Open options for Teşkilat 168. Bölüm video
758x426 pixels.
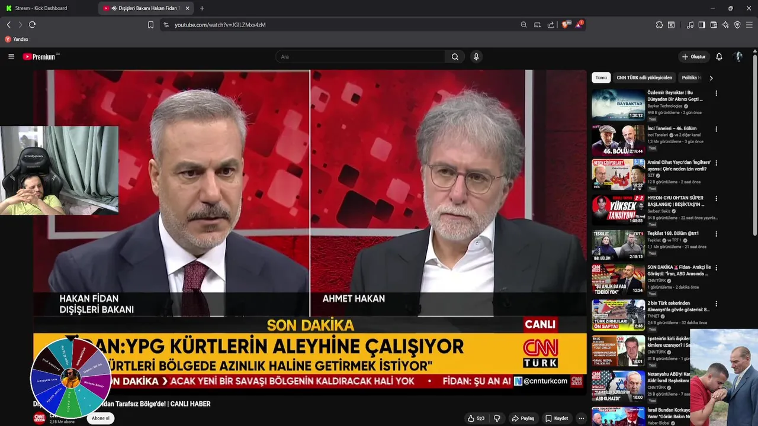click(716, 234)
